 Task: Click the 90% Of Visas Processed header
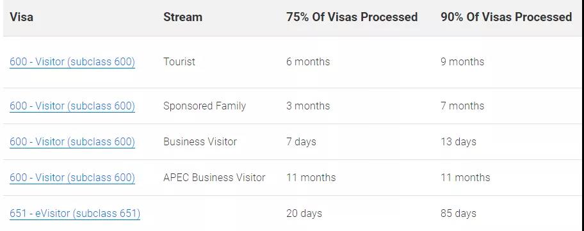[506, 17]
